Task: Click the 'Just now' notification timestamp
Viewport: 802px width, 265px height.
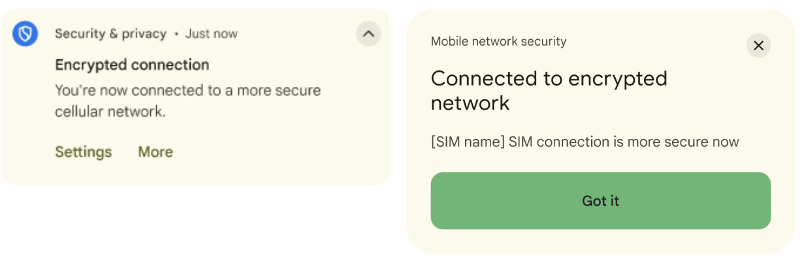Action: click(x=211, y=34)
